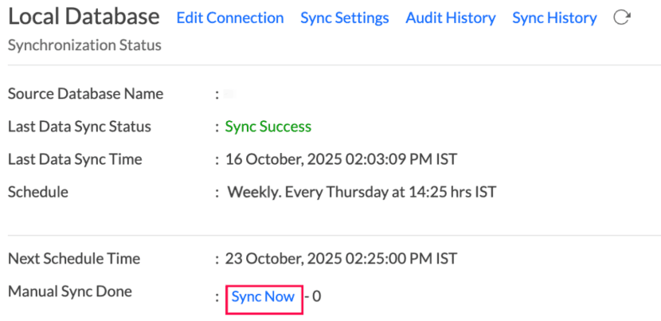This screenshot has width=661, height=321.
Task: Select the Manual Sync Done label
Action: [x=69, y=292]
